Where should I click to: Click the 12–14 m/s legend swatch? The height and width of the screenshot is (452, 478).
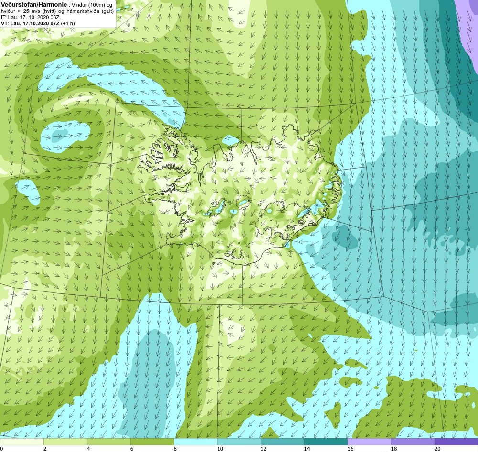click(282, 441)
